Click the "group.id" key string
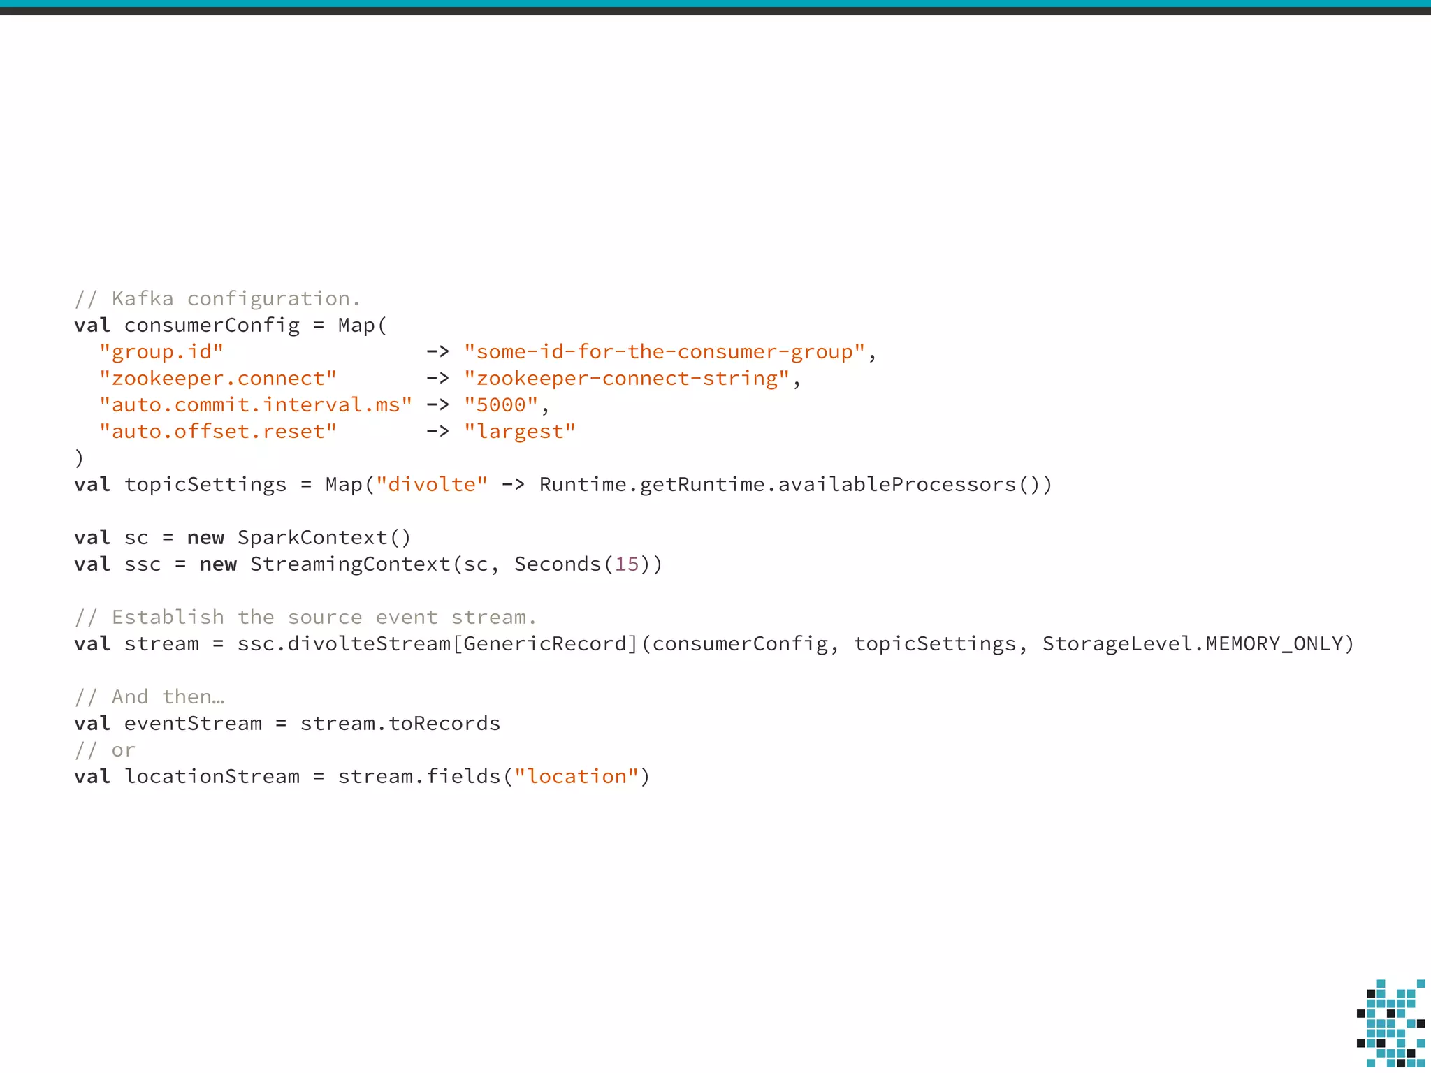 (x=161, y=352)
